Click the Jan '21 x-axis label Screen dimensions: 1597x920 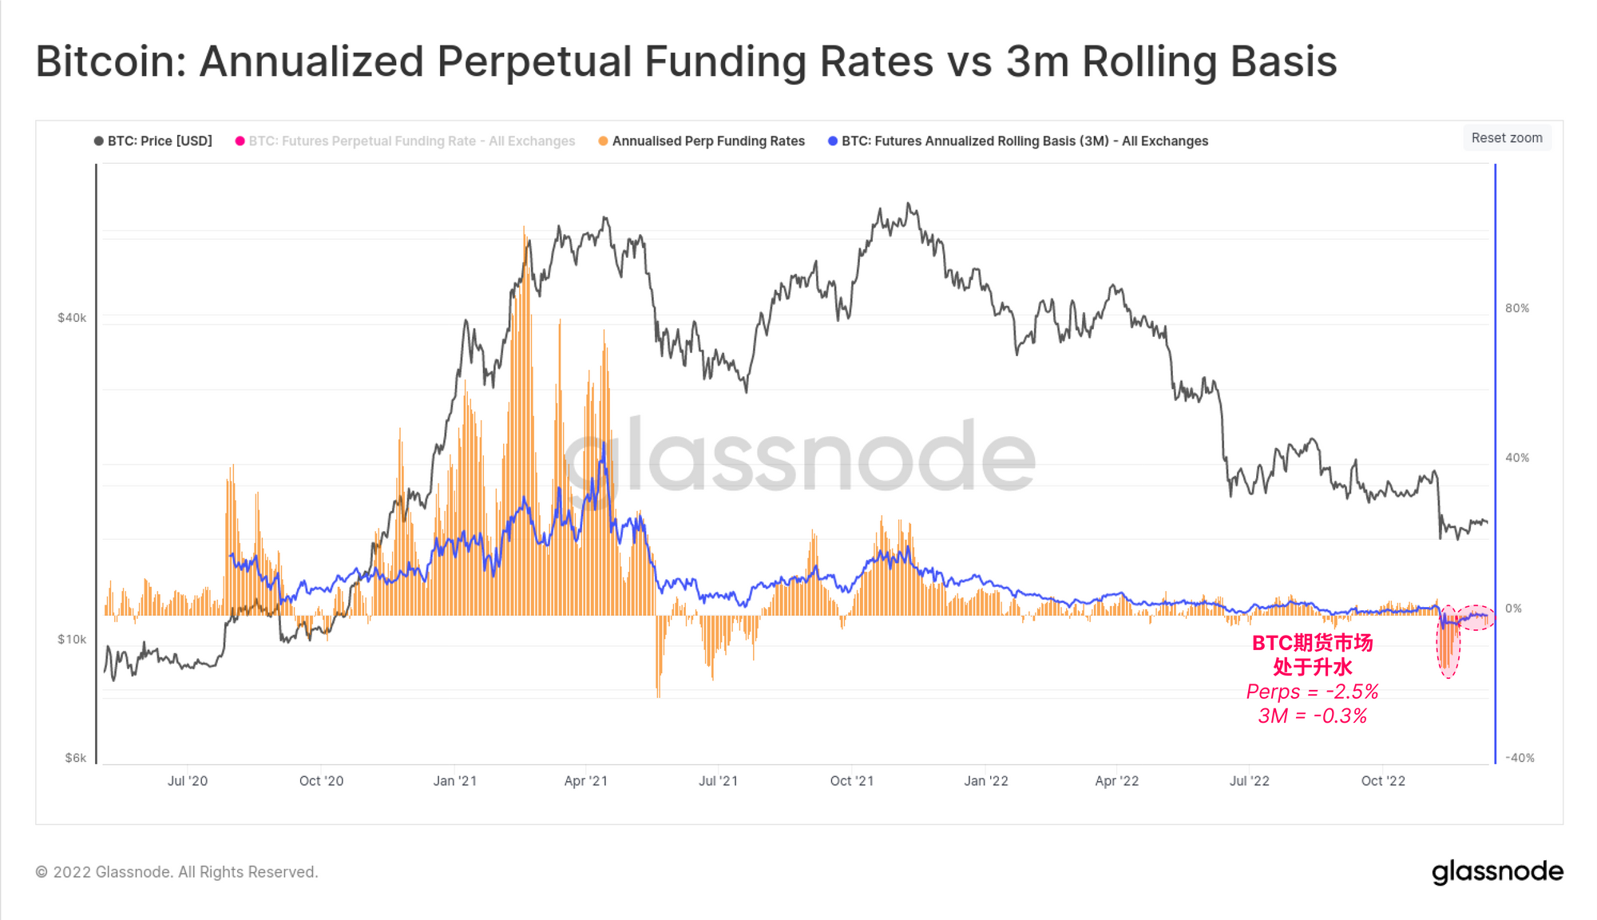pyautogui.click(x=454, y=780)
